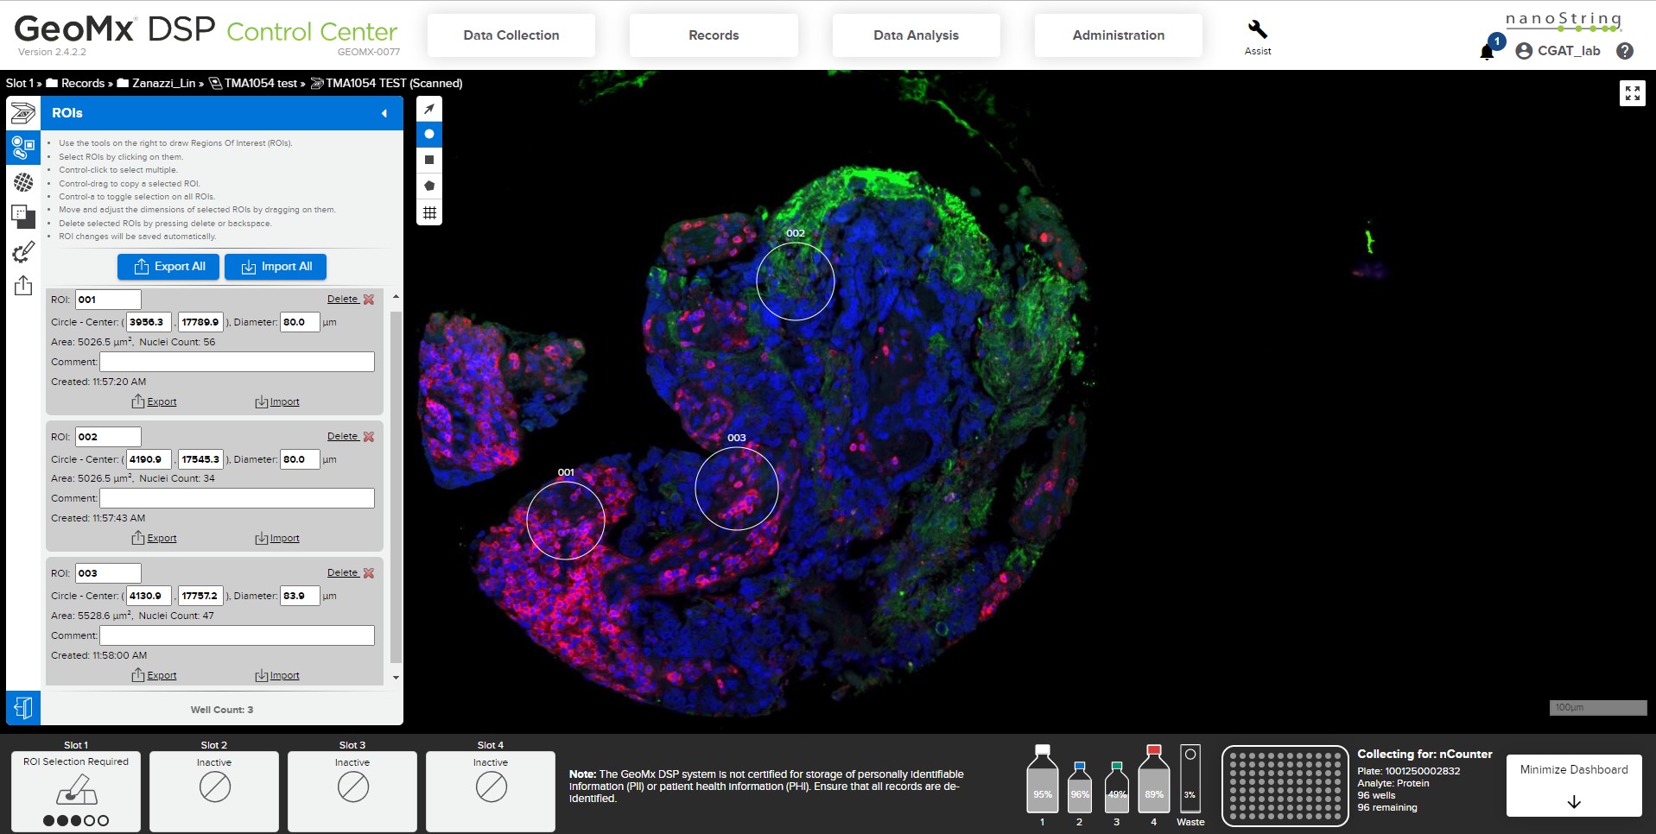Screen dimensions: 1656x834
Task: Open the Data Analysis tab
Action: (x=916, y=35)
